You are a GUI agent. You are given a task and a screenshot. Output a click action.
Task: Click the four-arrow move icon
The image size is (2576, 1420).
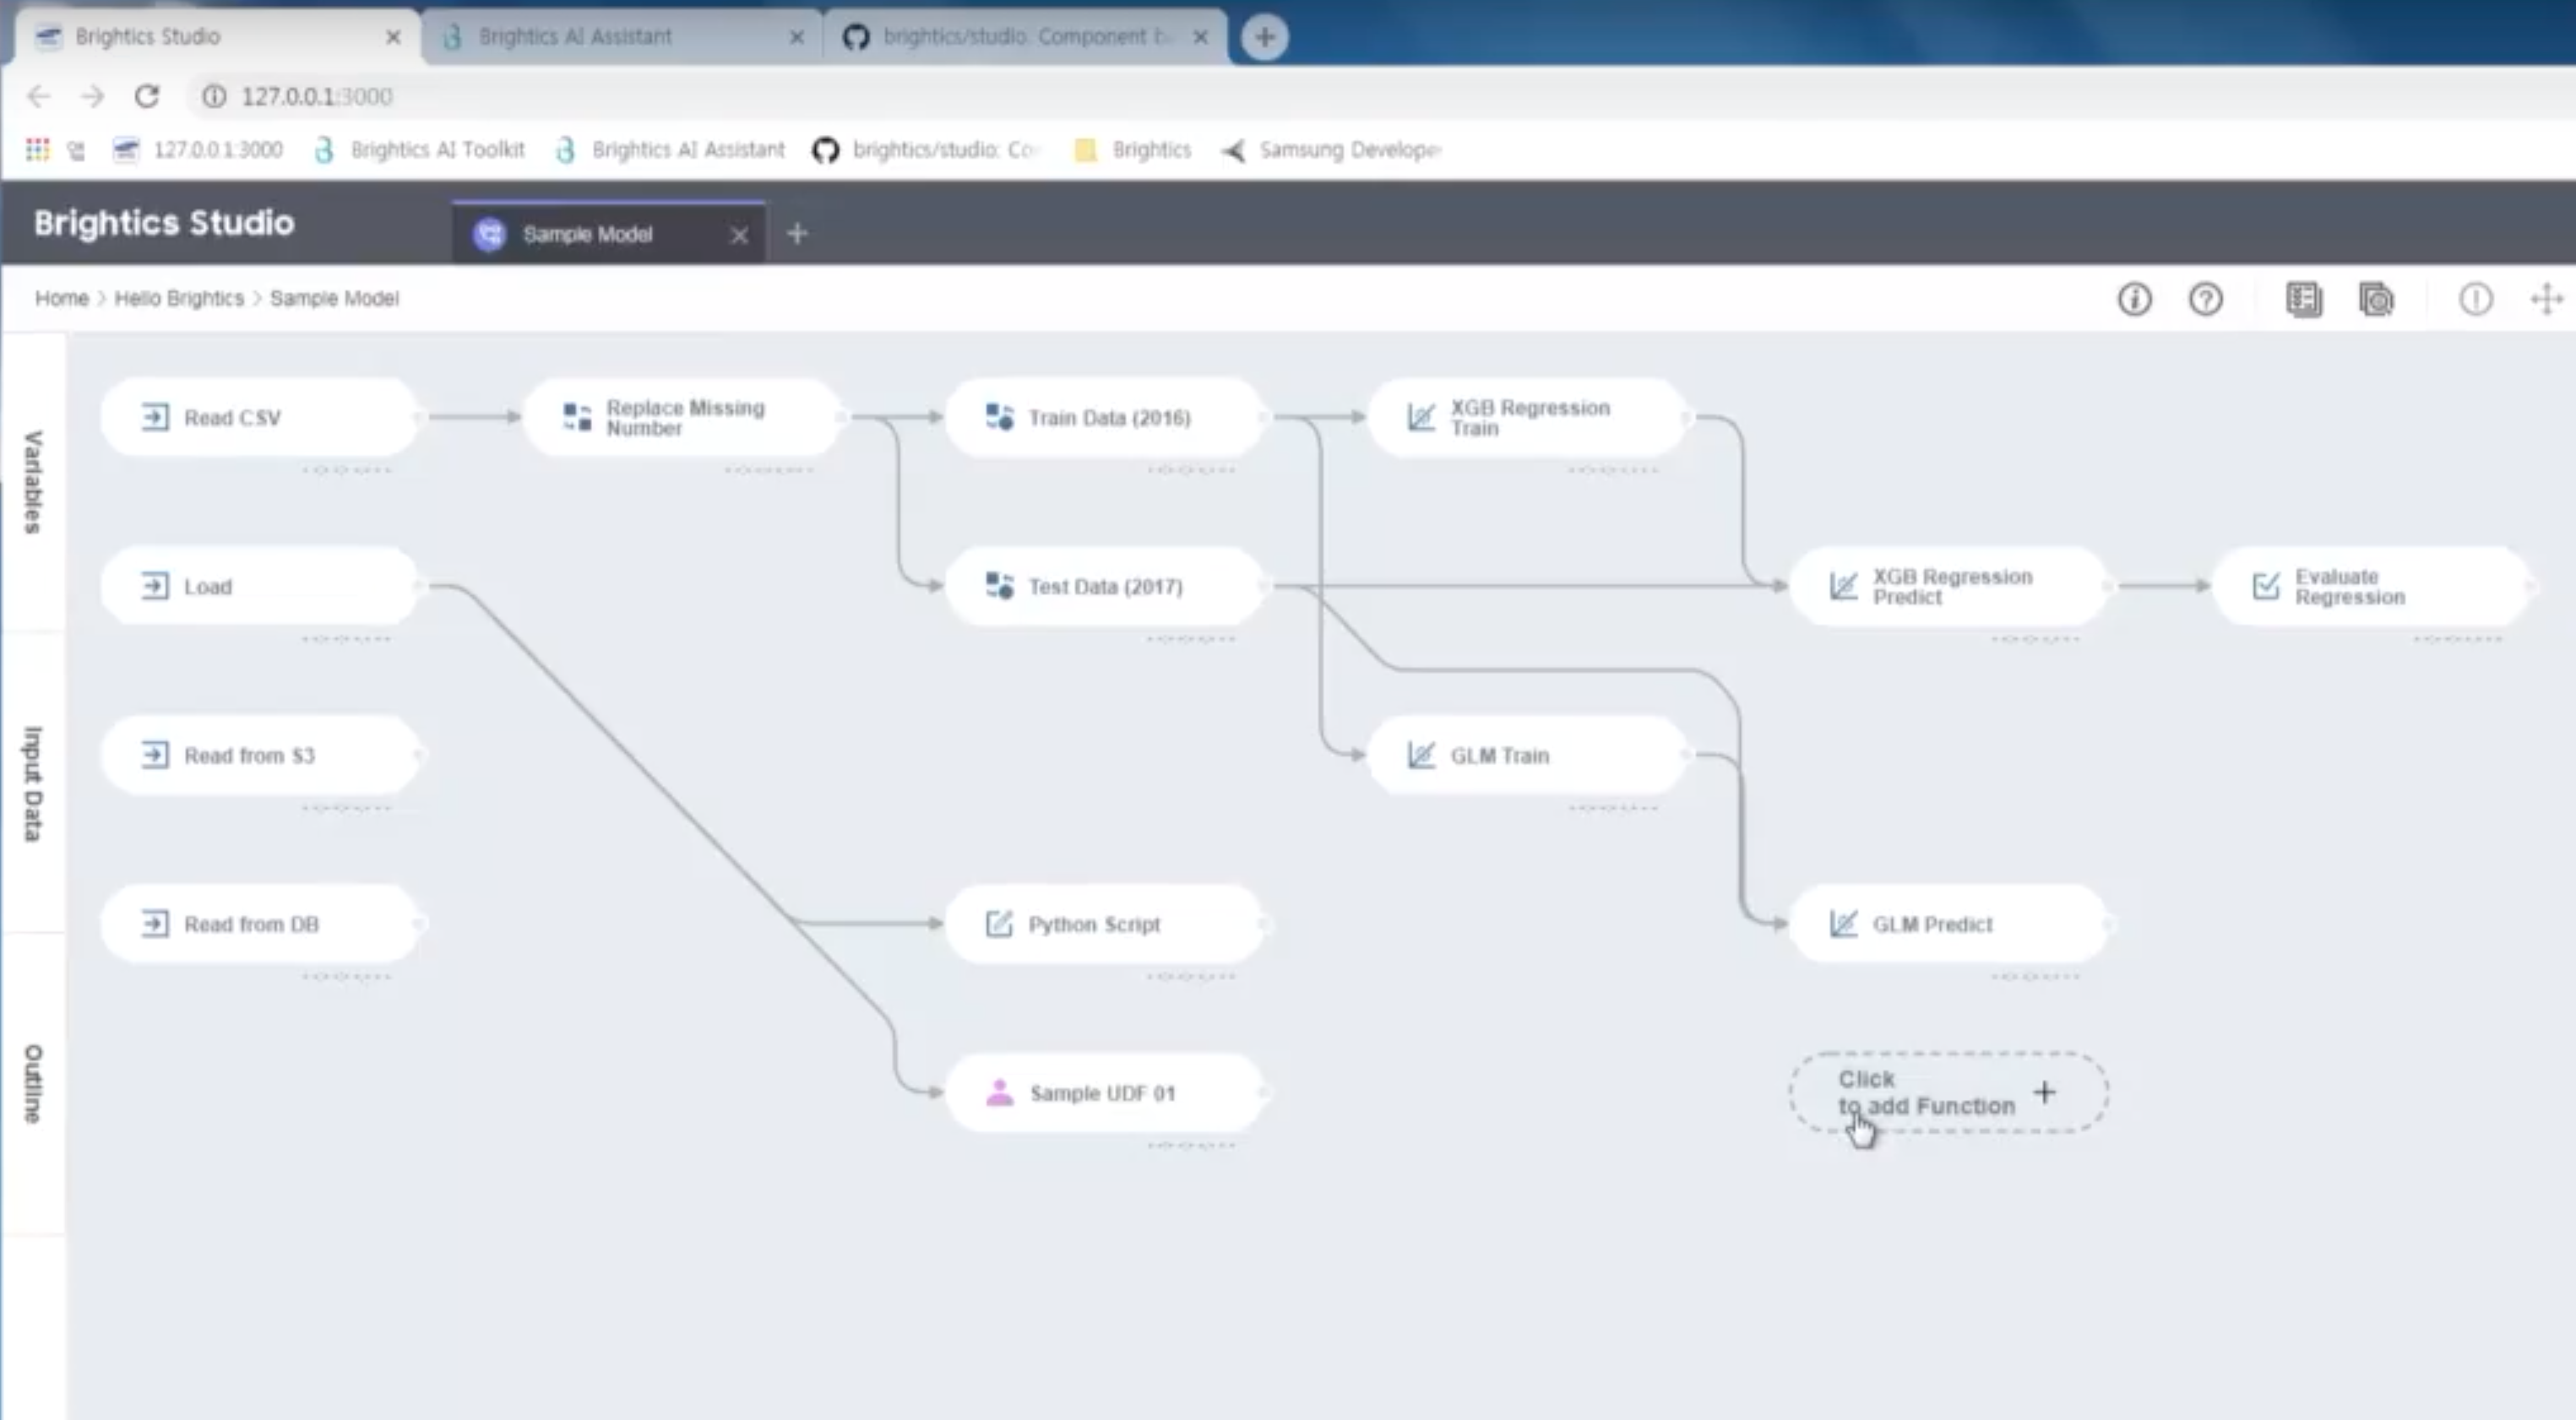click(2546, 299)
